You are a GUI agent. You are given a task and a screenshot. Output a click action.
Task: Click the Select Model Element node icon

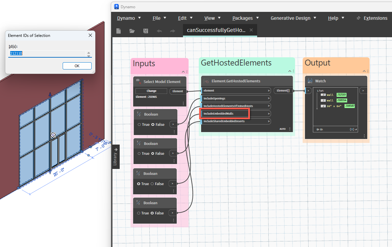[138, 81]
